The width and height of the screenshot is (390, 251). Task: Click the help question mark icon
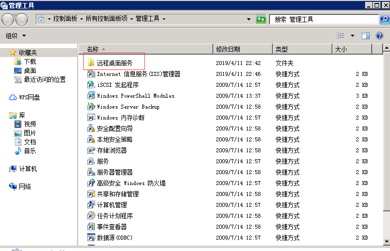click(x=380, y=36)
